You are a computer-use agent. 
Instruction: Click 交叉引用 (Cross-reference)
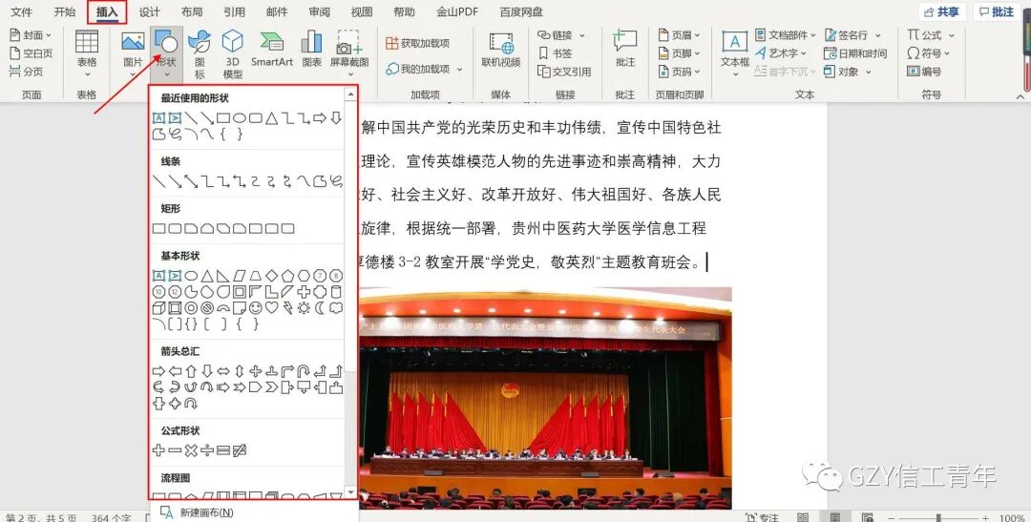coord(564,72)
